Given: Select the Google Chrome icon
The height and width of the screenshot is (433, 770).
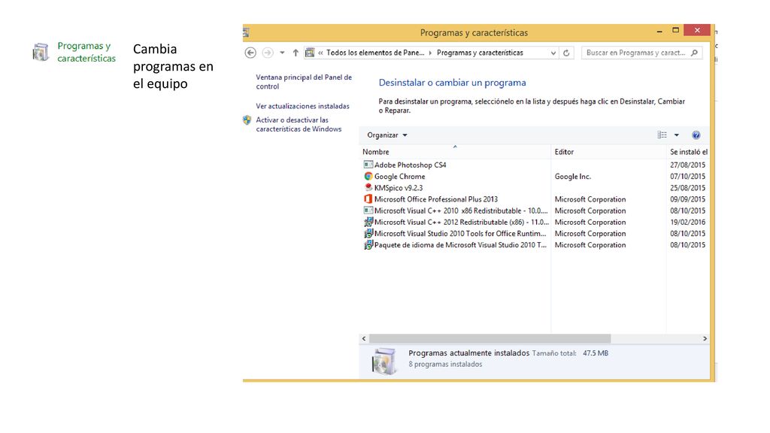Looking at the screenshot, I should pos(368,176).
